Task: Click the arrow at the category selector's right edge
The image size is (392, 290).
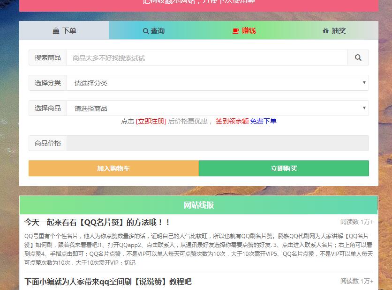Action: coord(364,83)
